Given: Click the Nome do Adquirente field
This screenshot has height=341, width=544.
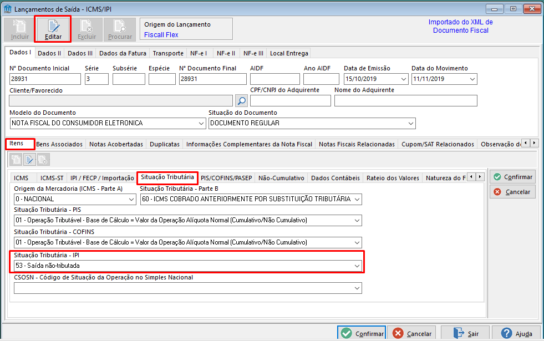Looking at the screenshot, I should click(406, 100).
